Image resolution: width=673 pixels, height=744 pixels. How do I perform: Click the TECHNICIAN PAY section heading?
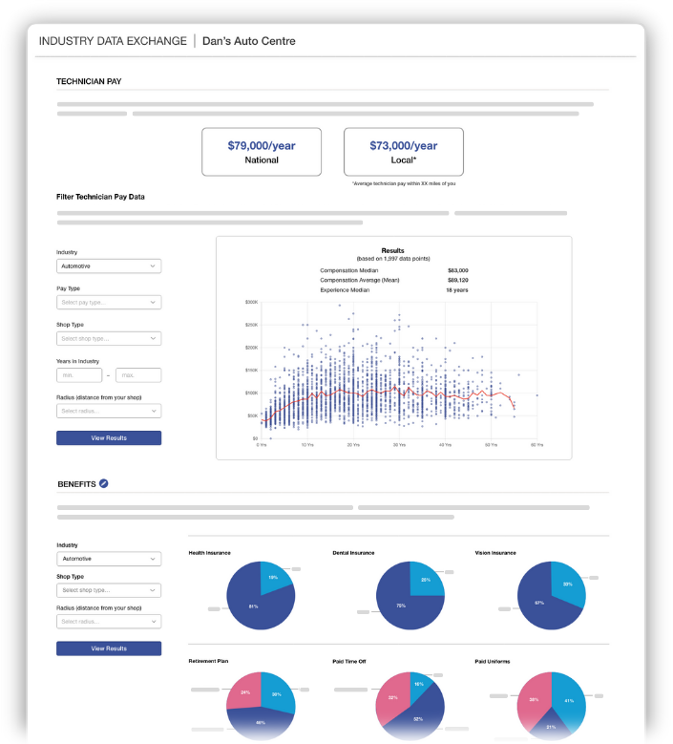pos(89,81)
